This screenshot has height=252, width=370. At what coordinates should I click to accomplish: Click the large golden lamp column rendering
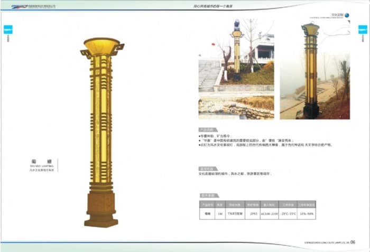101,133
